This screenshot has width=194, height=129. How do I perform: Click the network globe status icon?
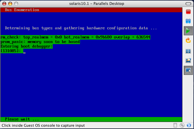click(x=189, y=125)
